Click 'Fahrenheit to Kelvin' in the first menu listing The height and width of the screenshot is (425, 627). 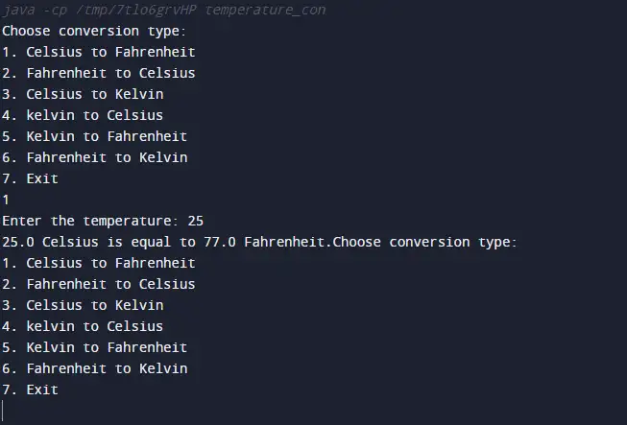(107, 157)
